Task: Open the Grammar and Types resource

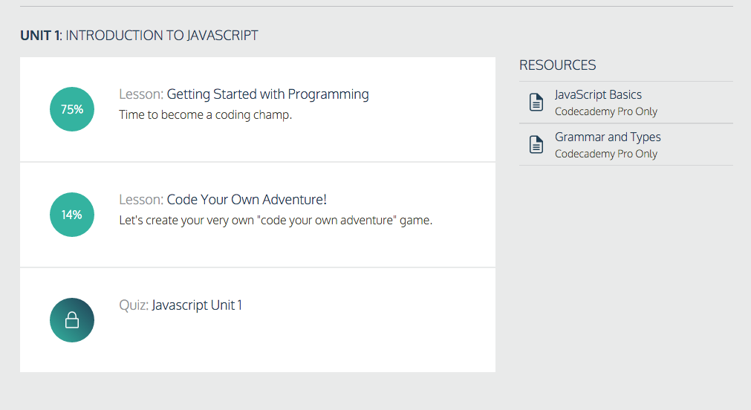Action: [x=608, y=137]
